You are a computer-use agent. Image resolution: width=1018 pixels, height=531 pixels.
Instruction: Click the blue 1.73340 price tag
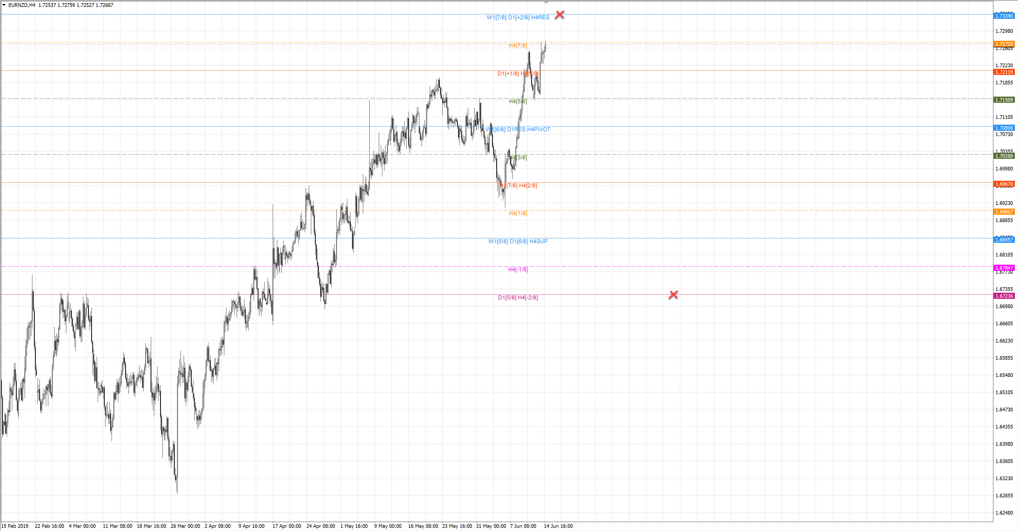tap(1004, 16)
